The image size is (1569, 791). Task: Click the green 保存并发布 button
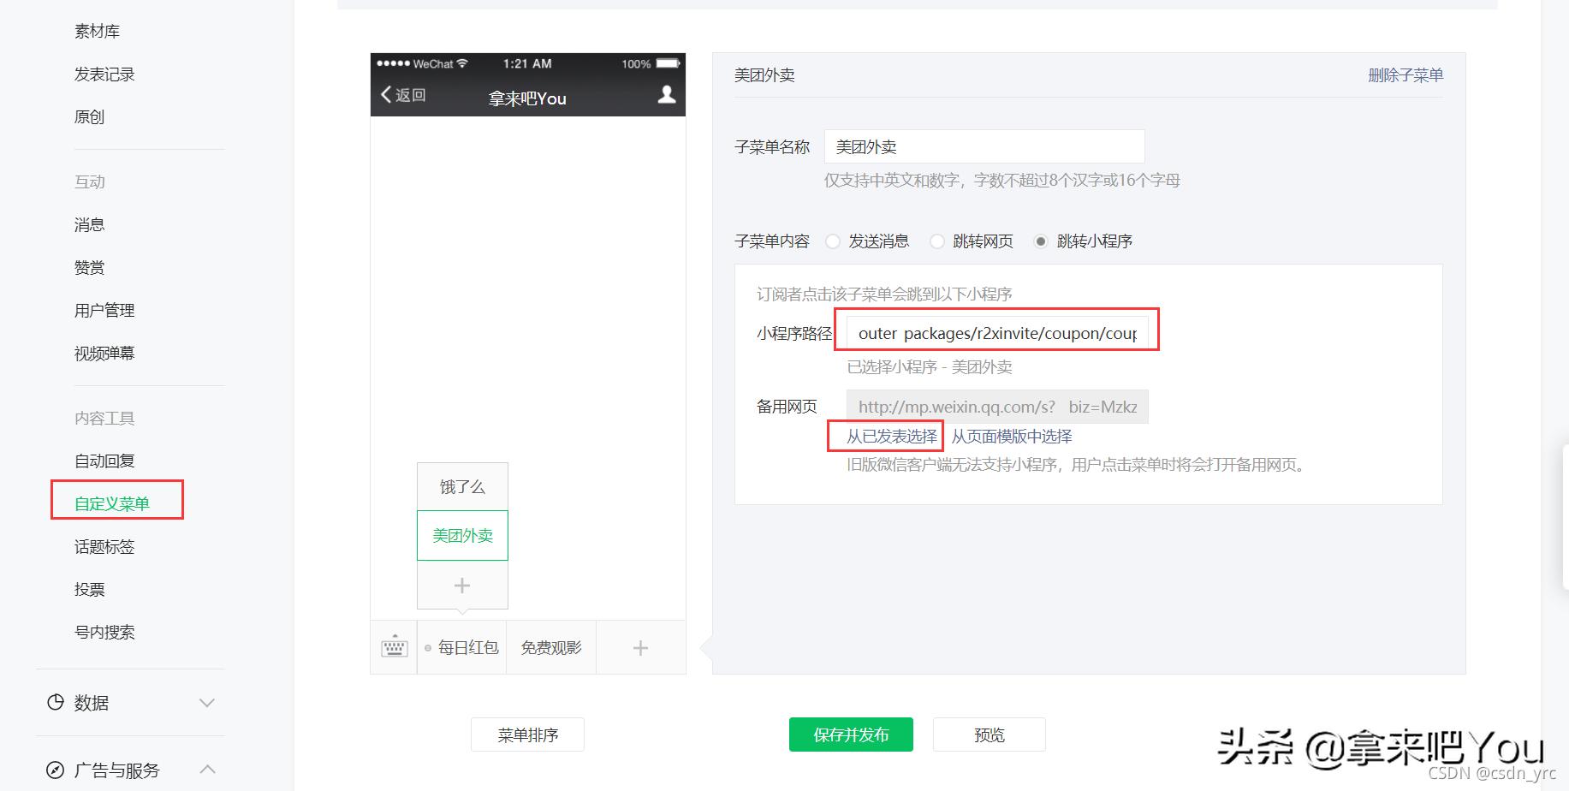pyautogui.click(x=850, y=734)
